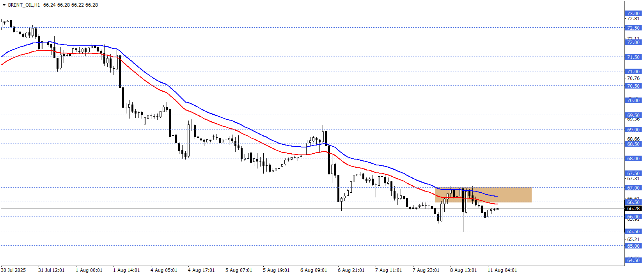
Task: Click the 64.50 horizontal level label
Action: (x=633, y=260)
